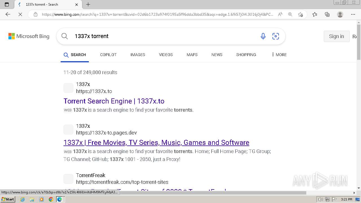The height and width of the screenshot is (203, 361).
Task: Click the volume tray icon
Action: pos(321,199)
